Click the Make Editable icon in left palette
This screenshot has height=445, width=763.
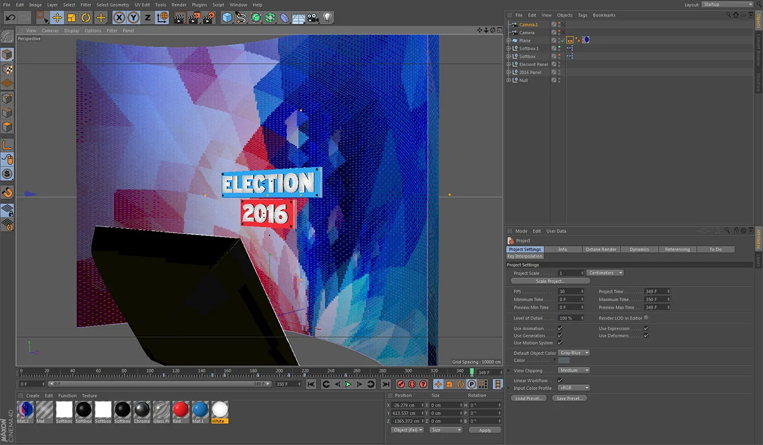tap(7, 38)
